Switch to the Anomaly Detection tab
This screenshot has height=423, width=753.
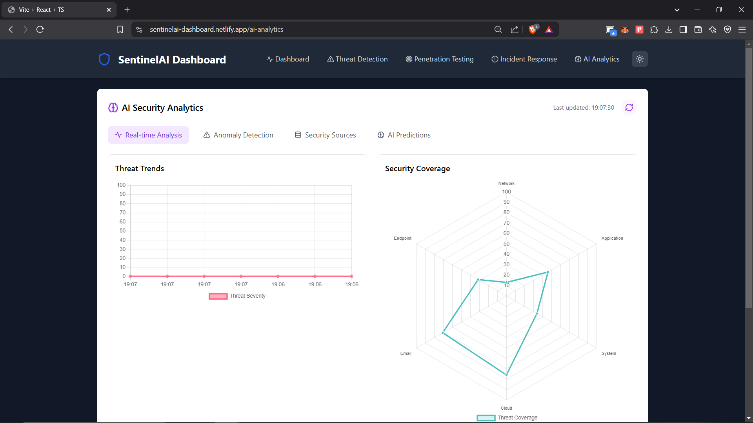[x=238, y=135]
